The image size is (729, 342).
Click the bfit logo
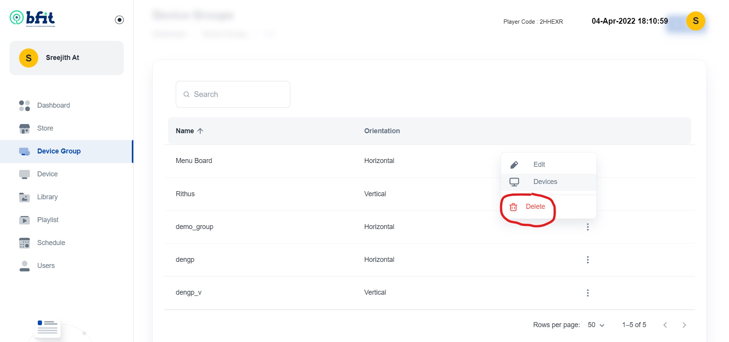click(x=32, y=18)
